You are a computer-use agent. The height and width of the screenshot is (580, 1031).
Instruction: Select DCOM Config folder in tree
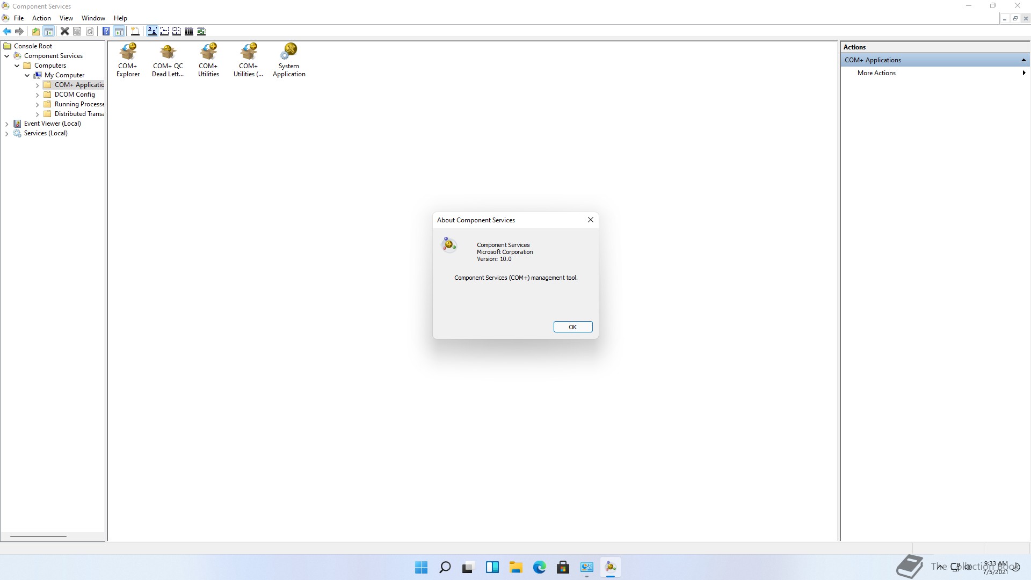pyautogui.click(x=75, y=95)
